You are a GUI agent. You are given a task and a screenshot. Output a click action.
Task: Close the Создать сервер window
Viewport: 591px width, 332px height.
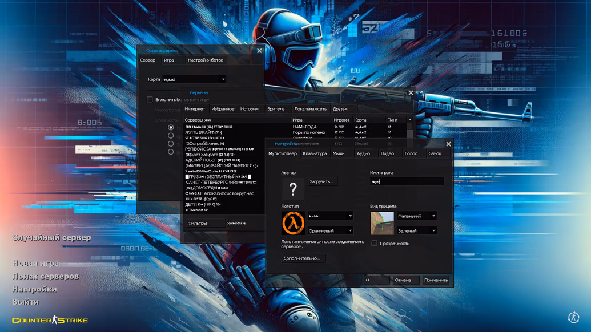click(259, 51)
